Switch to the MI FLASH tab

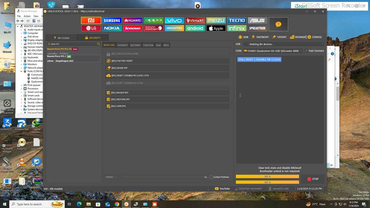(61, 38)
